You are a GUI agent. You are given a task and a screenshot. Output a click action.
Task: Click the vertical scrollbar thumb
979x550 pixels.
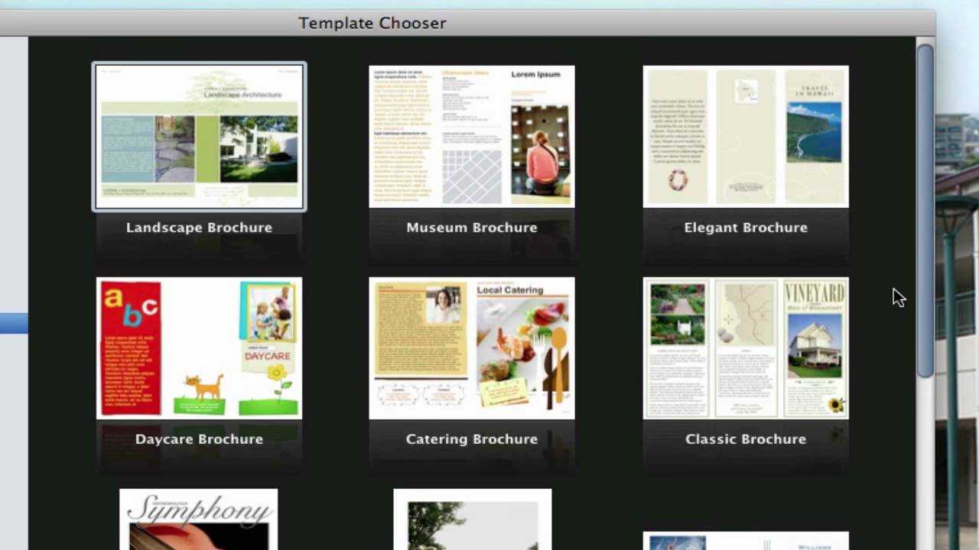pos(925,210)
